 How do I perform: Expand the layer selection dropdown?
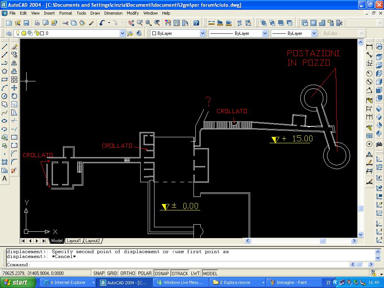tap(122, 33)
